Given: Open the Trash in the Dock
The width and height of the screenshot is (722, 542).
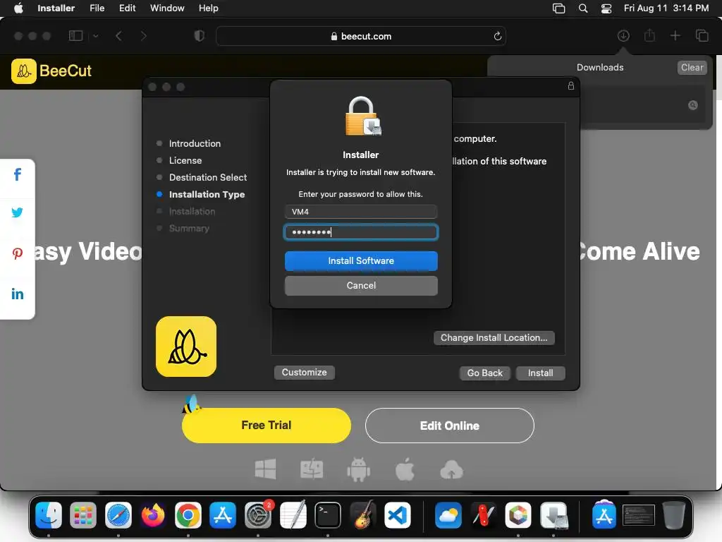Looking at the screenshot, I should (x=673, y=514).
